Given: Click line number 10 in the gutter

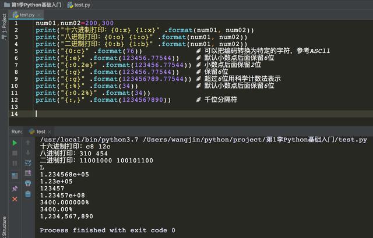Looking at the screenshot, I should [14, 86].
